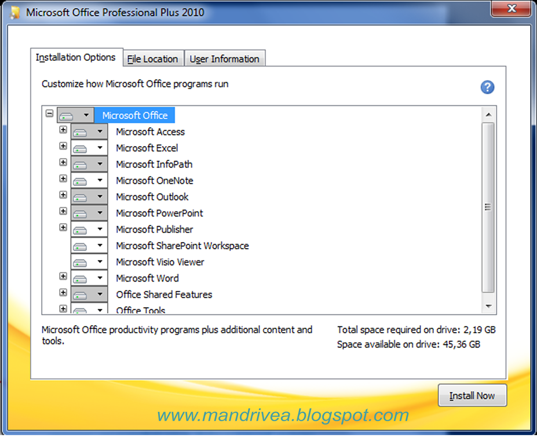Switch to the Installation Options tab
Screen dimensions: 537x445
click(76, 57)
